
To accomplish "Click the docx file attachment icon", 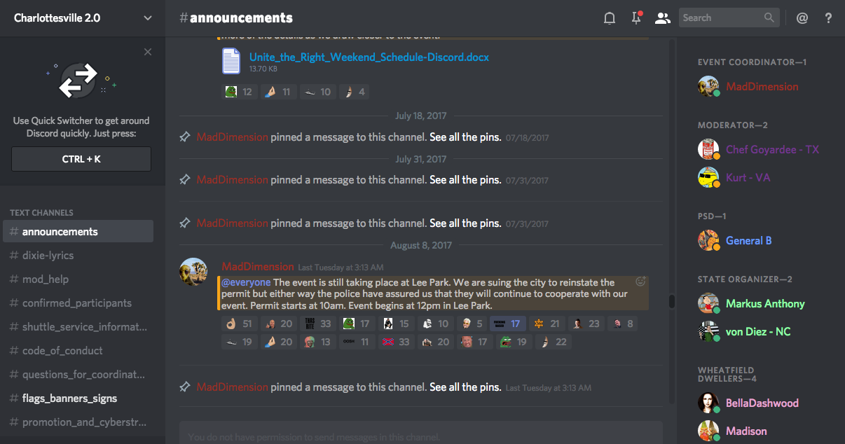I will 231,62.
